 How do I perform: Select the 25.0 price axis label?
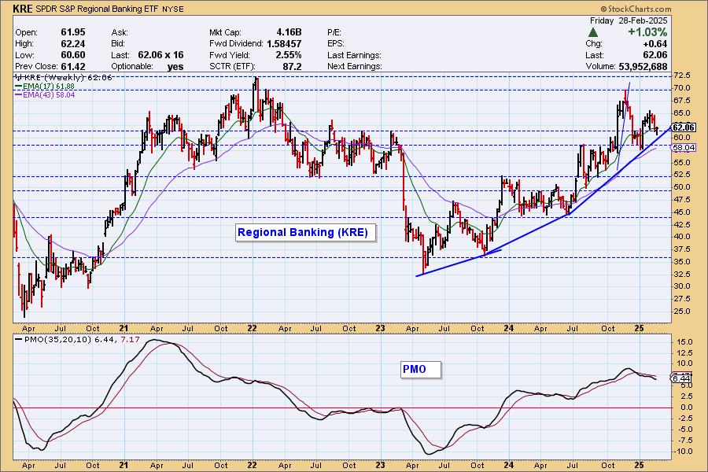click(x=681, y=312)
